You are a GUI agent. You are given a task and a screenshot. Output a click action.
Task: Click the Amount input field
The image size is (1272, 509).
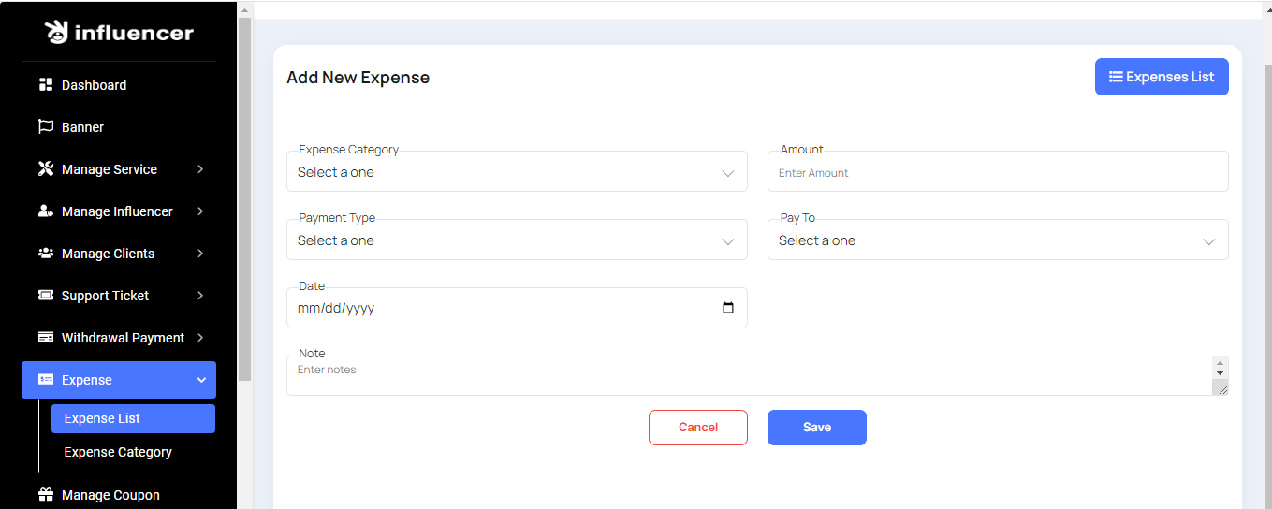click(998, 172)
